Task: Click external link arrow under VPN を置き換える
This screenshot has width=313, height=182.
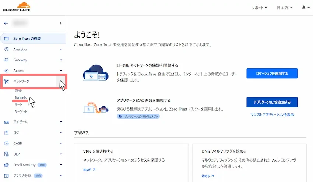Action: pos(94,169)
